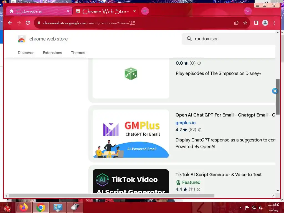
Task: Click info icon beside 4.4 rating
Action: click(x=199, y=189)
